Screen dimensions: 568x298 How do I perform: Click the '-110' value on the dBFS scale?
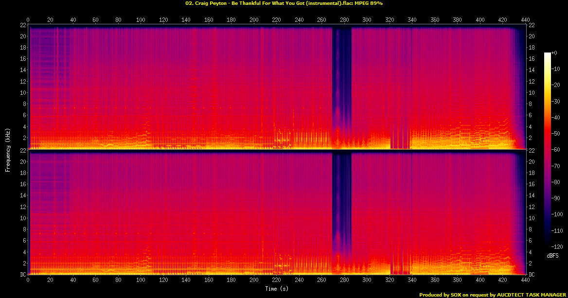point(557,230)
